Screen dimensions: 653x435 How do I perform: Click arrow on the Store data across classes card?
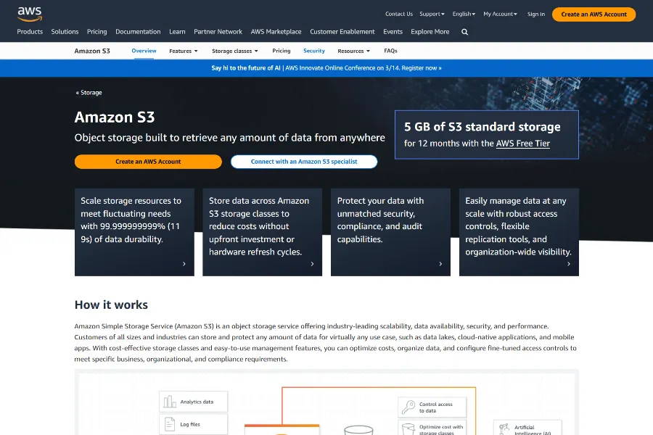click(312, 264)
